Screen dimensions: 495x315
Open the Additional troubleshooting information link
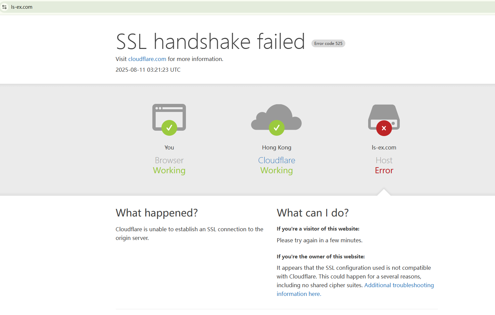tap(399, 285)
